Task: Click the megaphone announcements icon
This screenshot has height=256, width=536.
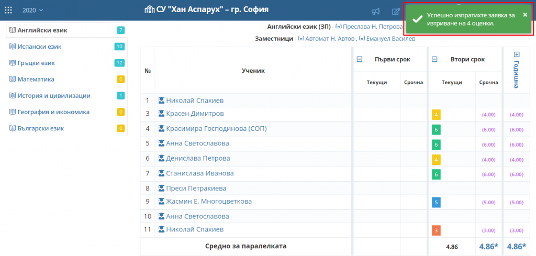Action: [x=375, y=12]
